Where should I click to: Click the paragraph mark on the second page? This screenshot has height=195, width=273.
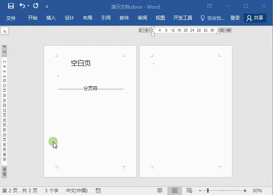coord(154,64)
